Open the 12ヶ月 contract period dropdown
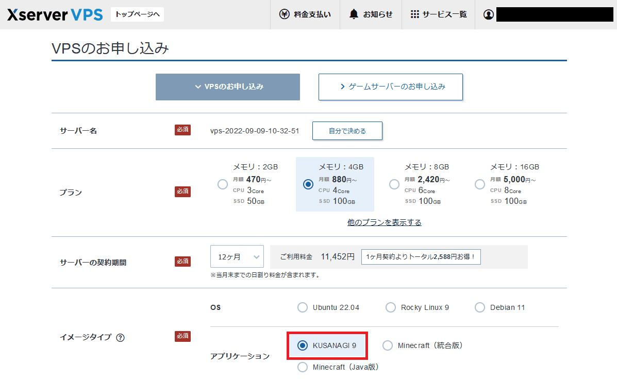Viewport: 617px width, 382px height. [237, 256]
